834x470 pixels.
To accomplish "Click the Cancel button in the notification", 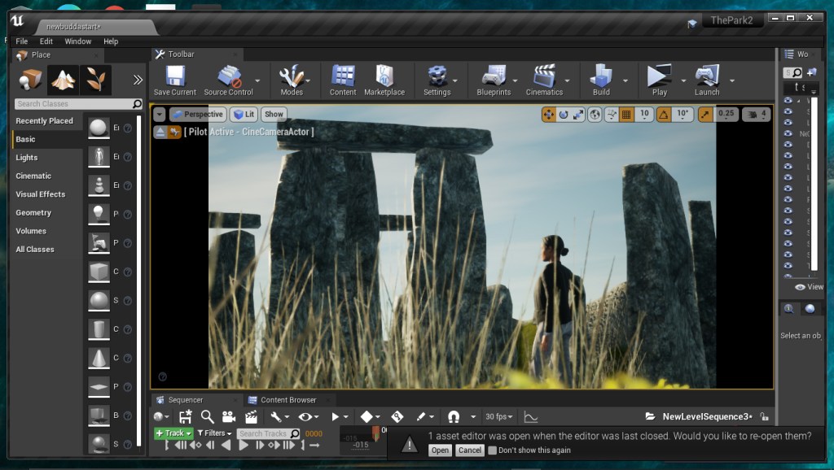I will pos(470,450).
